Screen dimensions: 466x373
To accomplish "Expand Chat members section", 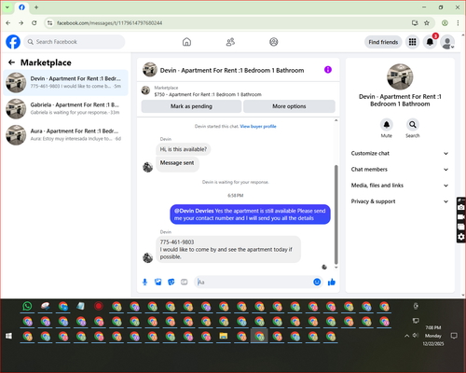I will click(x=400, y=170).
